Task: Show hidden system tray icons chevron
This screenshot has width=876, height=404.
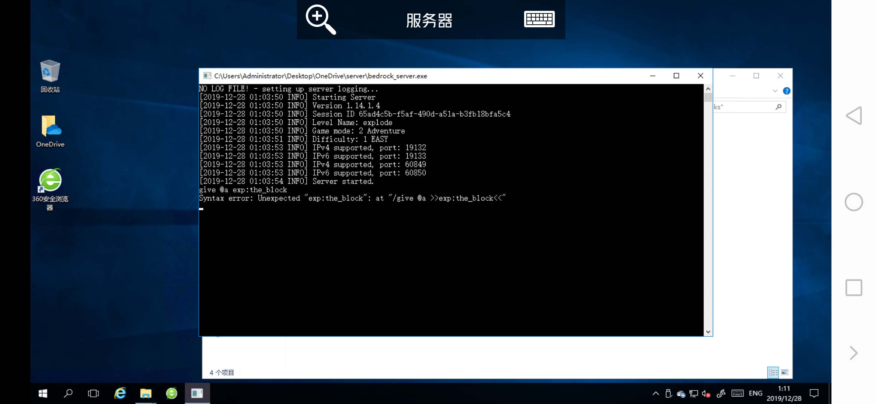Action: pos(656,394)
